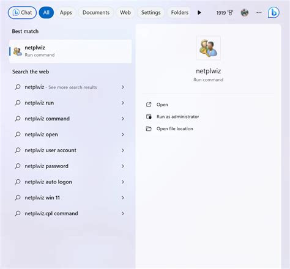Click search icon beside 'netplwiz win 11'
Viewport: 290px width, 269px height.
coord(18,197)
